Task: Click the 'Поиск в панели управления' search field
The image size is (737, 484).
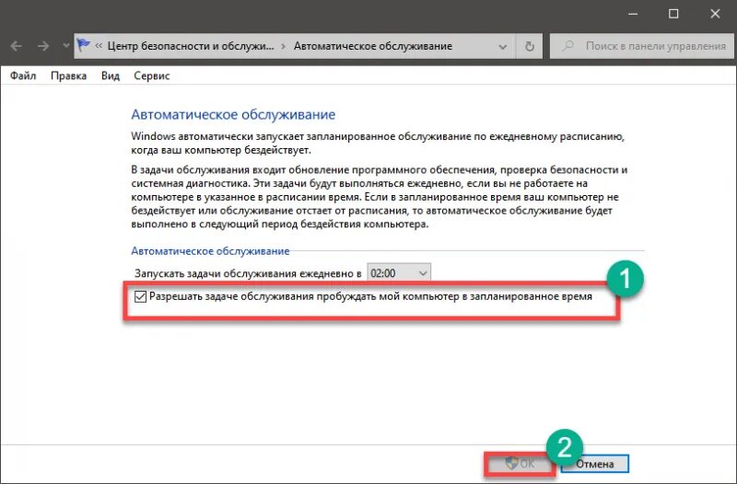Action: 641,46
